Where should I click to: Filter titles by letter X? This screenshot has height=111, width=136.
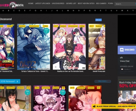[x=128, y=11]
